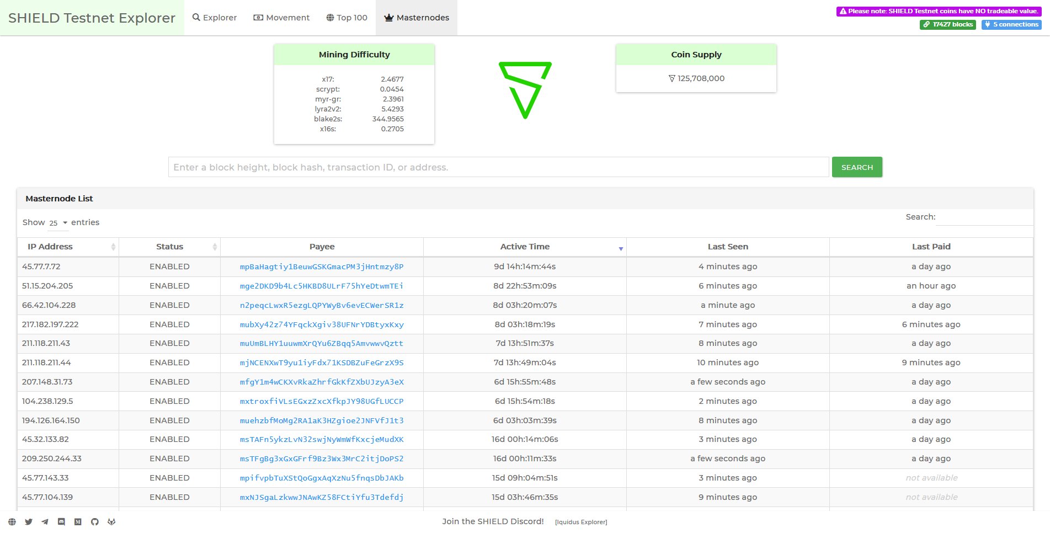Select the Masternodes nav tab
The image size is (1050, 533).
tap(417, 18)
